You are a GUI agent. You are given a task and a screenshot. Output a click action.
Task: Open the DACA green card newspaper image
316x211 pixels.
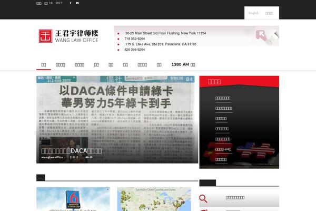(117, 120)
